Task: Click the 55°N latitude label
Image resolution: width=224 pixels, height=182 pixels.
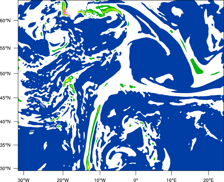Action: 5,48
